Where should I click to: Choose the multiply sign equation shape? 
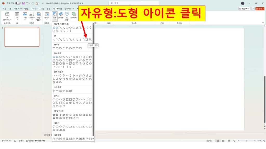click(x=60, y=91)
